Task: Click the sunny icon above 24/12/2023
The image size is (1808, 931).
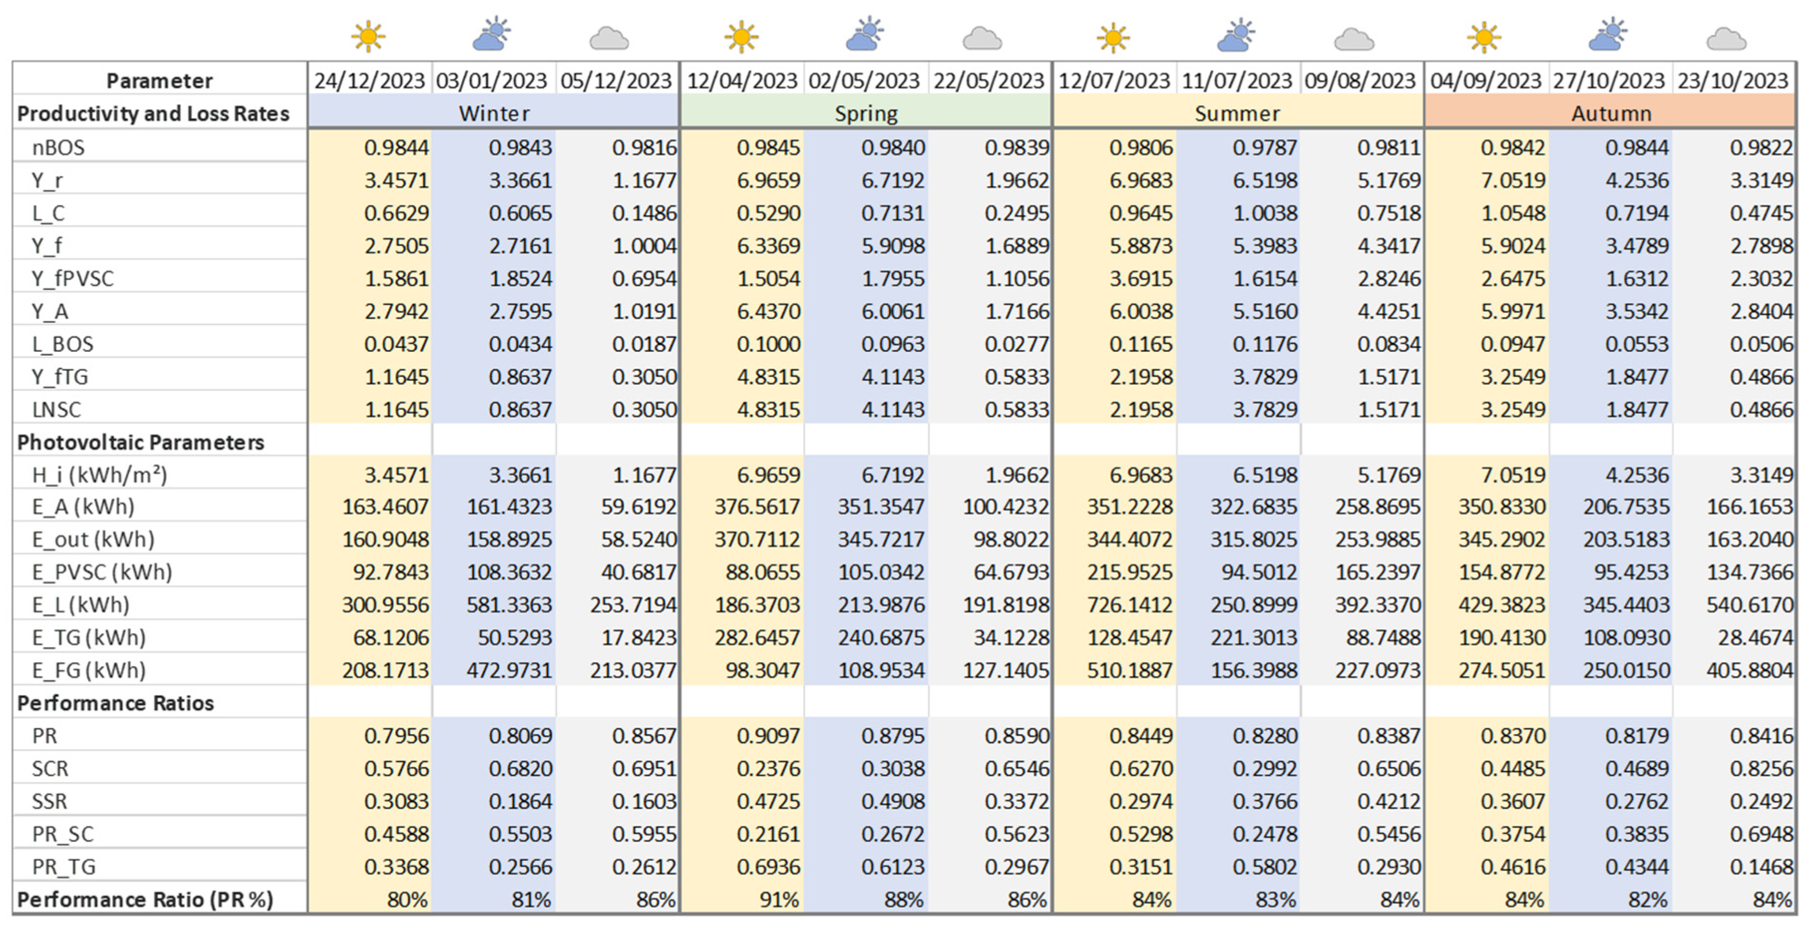Action: pos(368,36)
